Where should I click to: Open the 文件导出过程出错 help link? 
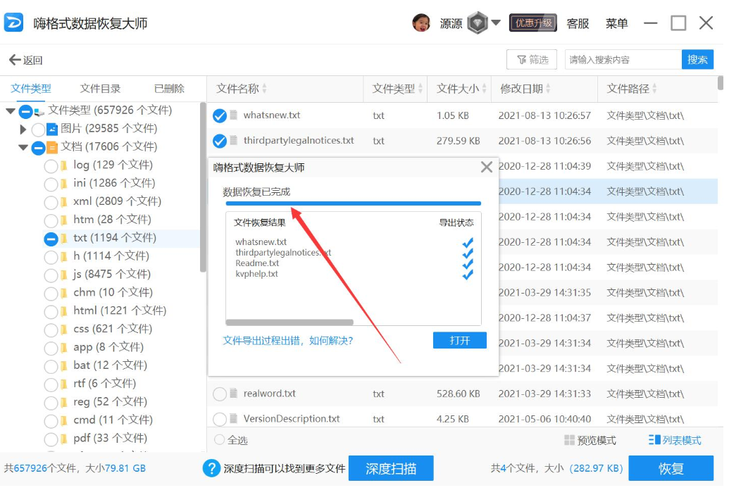coord(287,341)
